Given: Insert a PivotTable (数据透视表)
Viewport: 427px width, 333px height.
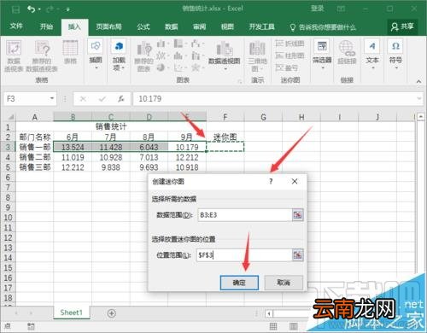Looking at the screenshot, I should (14, 55).
